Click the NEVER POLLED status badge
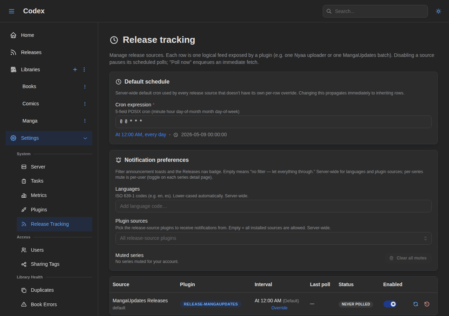This screenshot has height=316, width=449. (356, 304)
